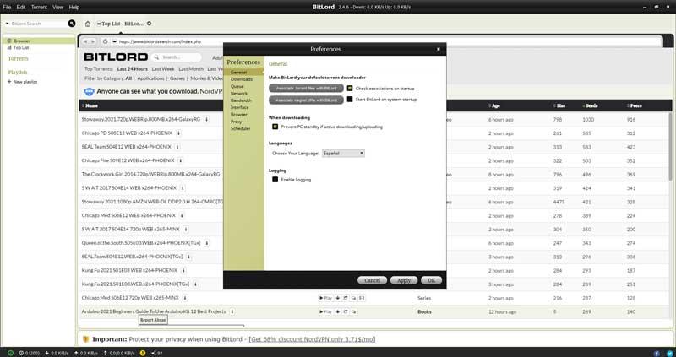Click Associate magnet URIs with BitLord button

click(306, 100)
